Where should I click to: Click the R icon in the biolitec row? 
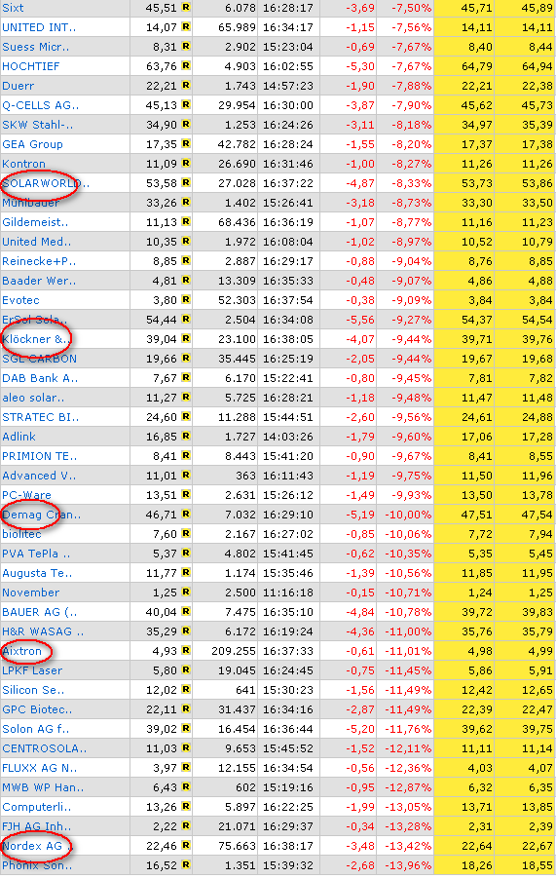pyautogui.click(x=186, y=534)
